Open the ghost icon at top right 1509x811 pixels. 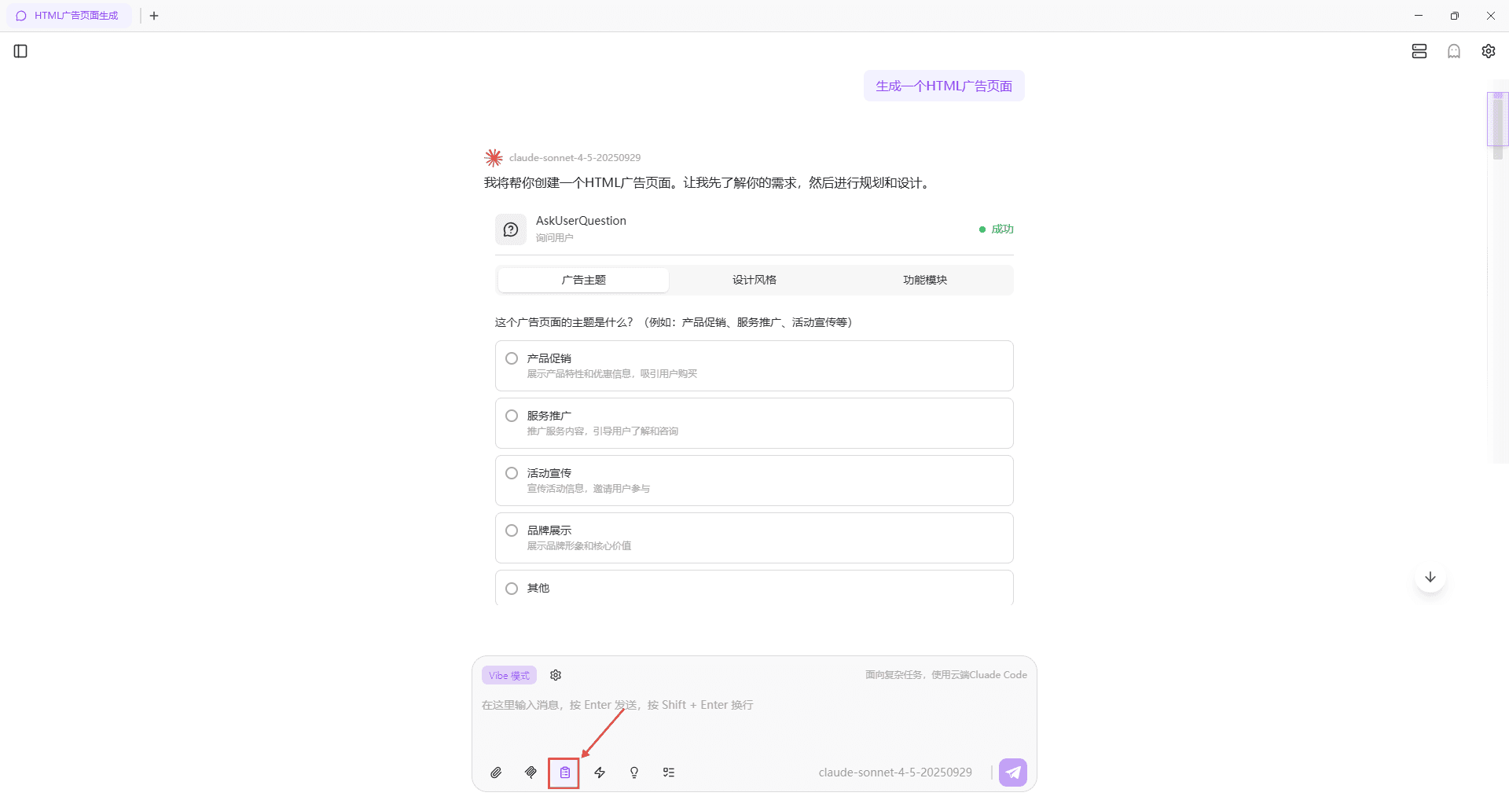coord(1454,51)
